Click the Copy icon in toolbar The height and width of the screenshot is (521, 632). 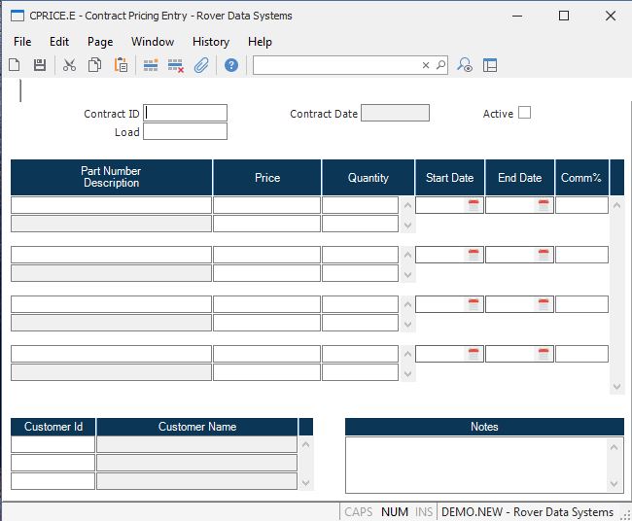95,65
